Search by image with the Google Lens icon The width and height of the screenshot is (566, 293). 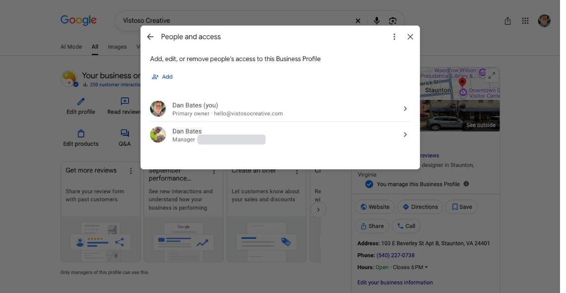[x=393, y=21]
